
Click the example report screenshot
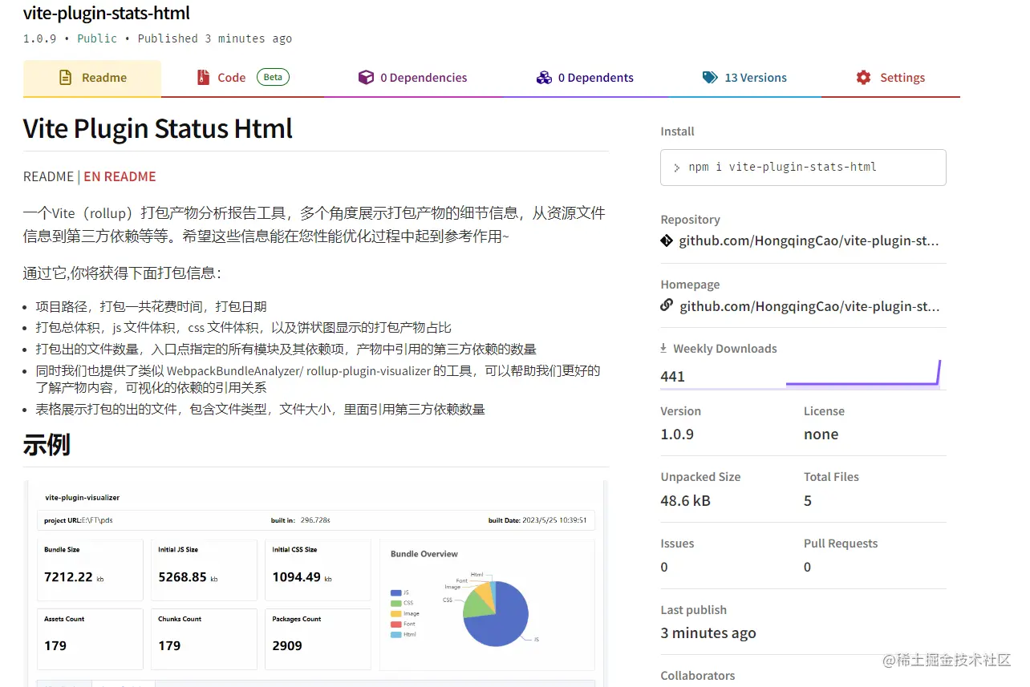pos(316,583)
